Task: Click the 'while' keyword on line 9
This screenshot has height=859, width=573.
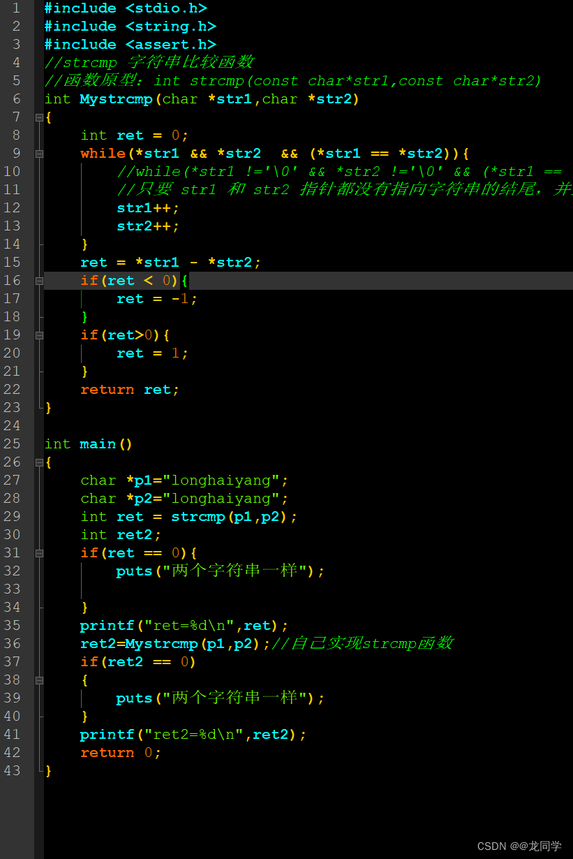Action: click(103, 154)
